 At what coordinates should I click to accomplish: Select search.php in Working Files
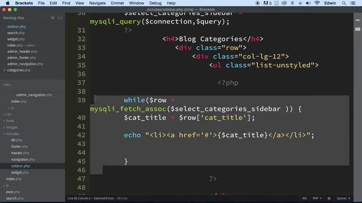pos(16,33)
